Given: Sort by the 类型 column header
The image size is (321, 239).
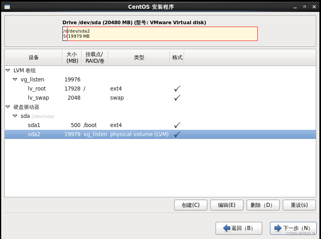Looking at the screenshot, I should [x=139, y=58].
